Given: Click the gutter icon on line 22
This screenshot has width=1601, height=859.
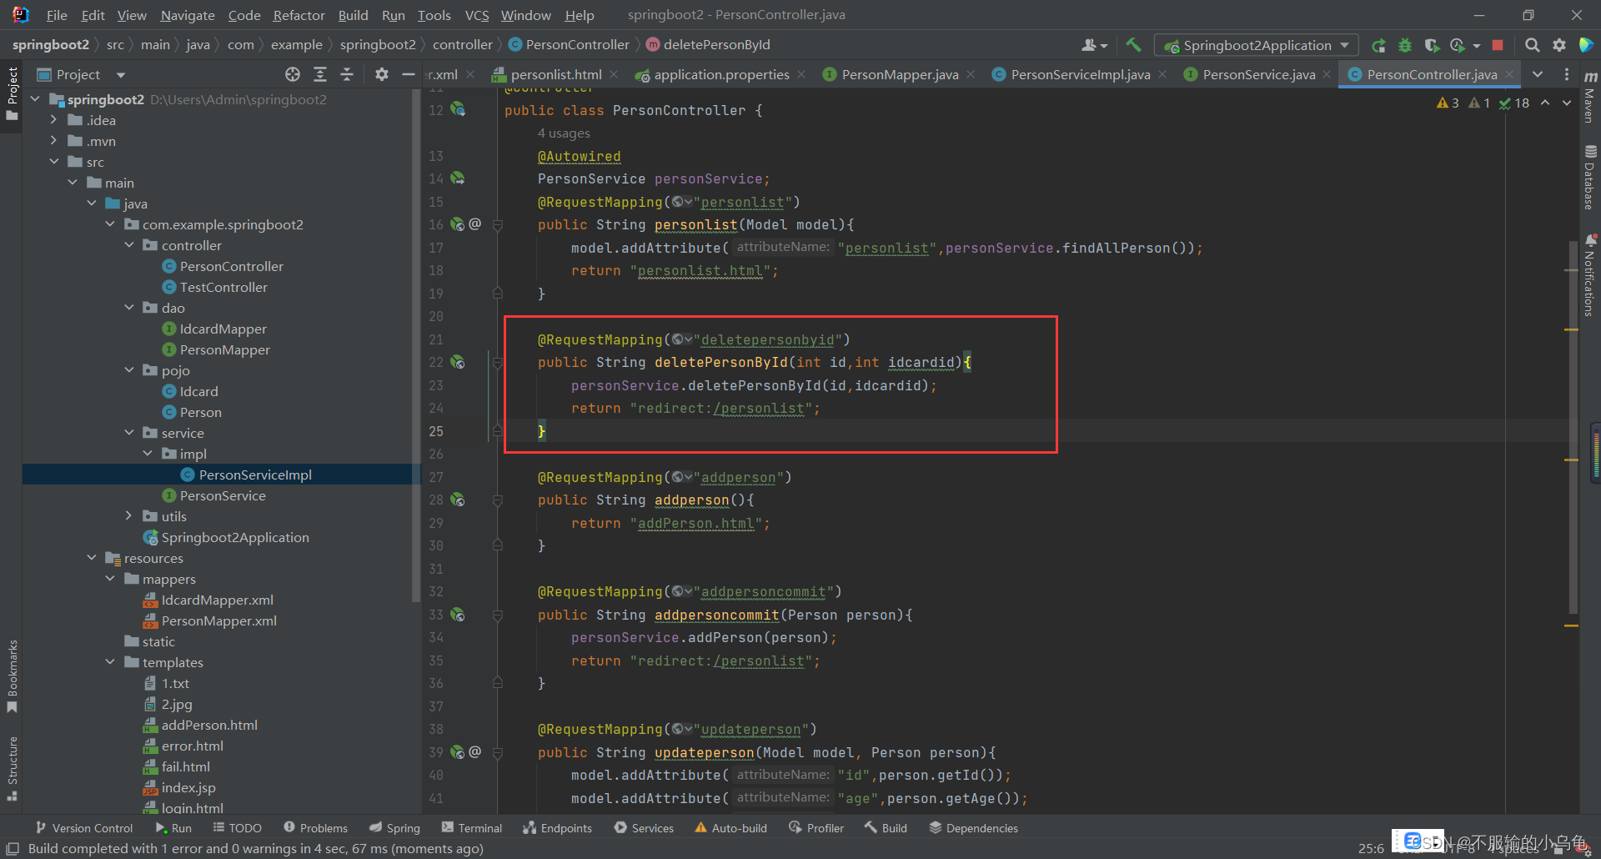Looking at the screenshot, I should (x=458, y=362).
